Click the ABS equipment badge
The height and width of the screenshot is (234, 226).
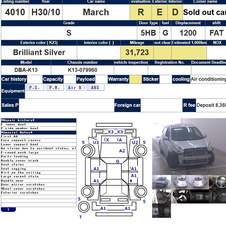click(95, 88)
